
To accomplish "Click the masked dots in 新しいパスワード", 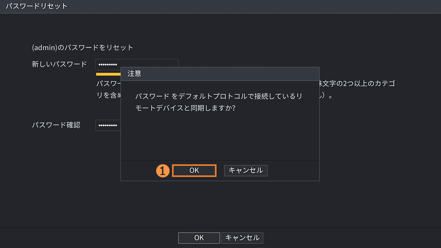I will point(108,65).
